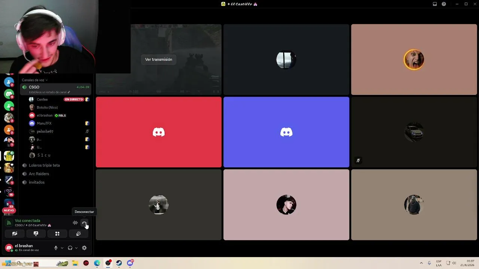
Task: Disconnect from voice with the hang-up icon
Action: click(x=85, y=223)
